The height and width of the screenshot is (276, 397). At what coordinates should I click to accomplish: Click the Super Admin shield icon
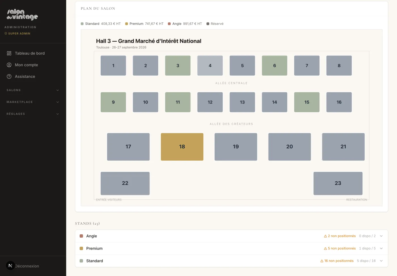[x=6, y=33]
